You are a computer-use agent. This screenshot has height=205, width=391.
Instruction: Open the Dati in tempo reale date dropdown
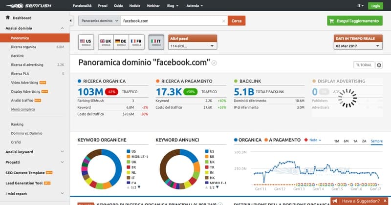pyautogui.click(x=358, y=46)
